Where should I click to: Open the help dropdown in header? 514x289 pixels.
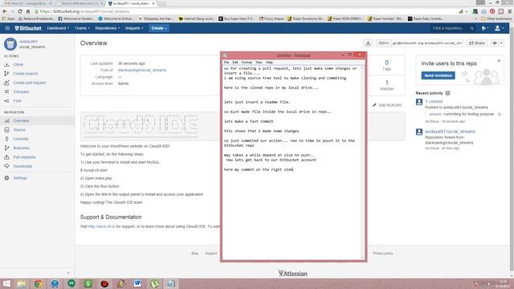(x=485, y=28)
